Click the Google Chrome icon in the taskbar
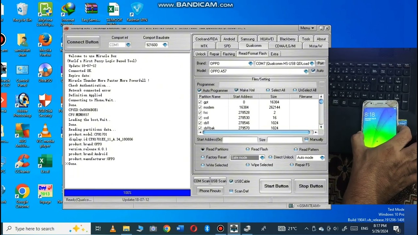The width and height of the screenshot is (418, 235). (x=167, y=228)
